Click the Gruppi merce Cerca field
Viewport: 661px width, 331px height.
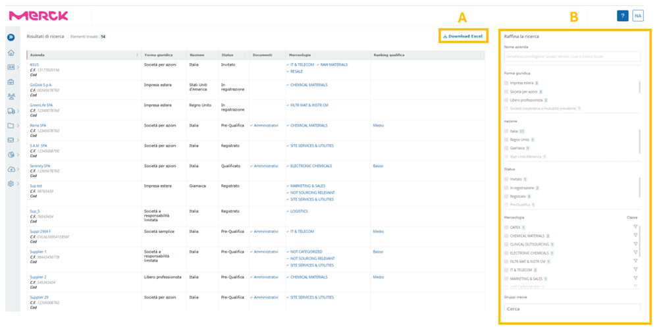(x=572, y=309)
